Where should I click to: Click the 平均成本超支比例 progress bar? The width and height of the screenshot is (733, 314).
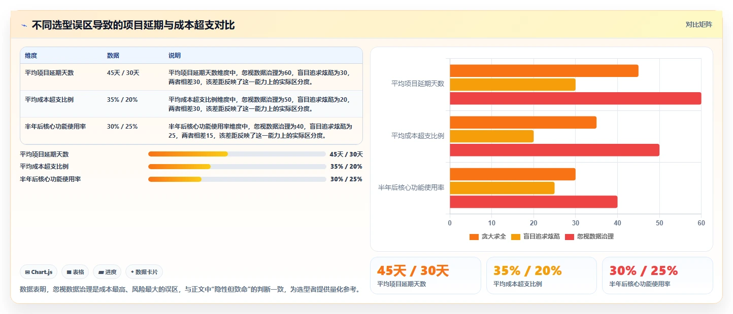click(237, 167)
